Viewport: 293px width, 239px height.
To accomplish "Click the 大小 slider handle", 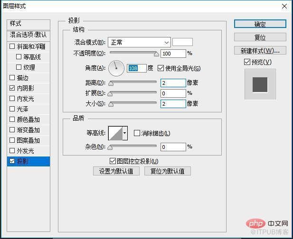I will tap(111, 104).
